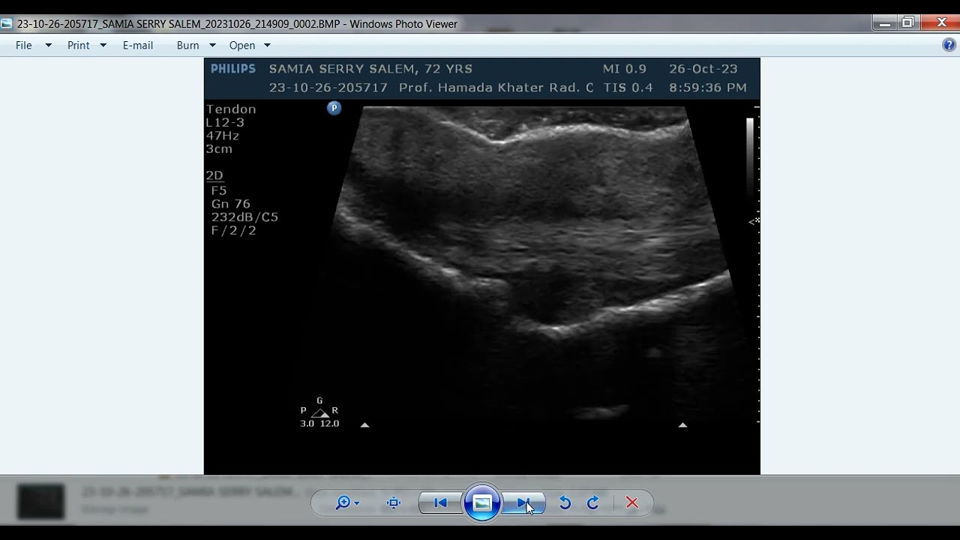The width and height of the screenshot is (960, 540).
Task: Click the date 26-Oct-23
Action: tap(703, 69)
